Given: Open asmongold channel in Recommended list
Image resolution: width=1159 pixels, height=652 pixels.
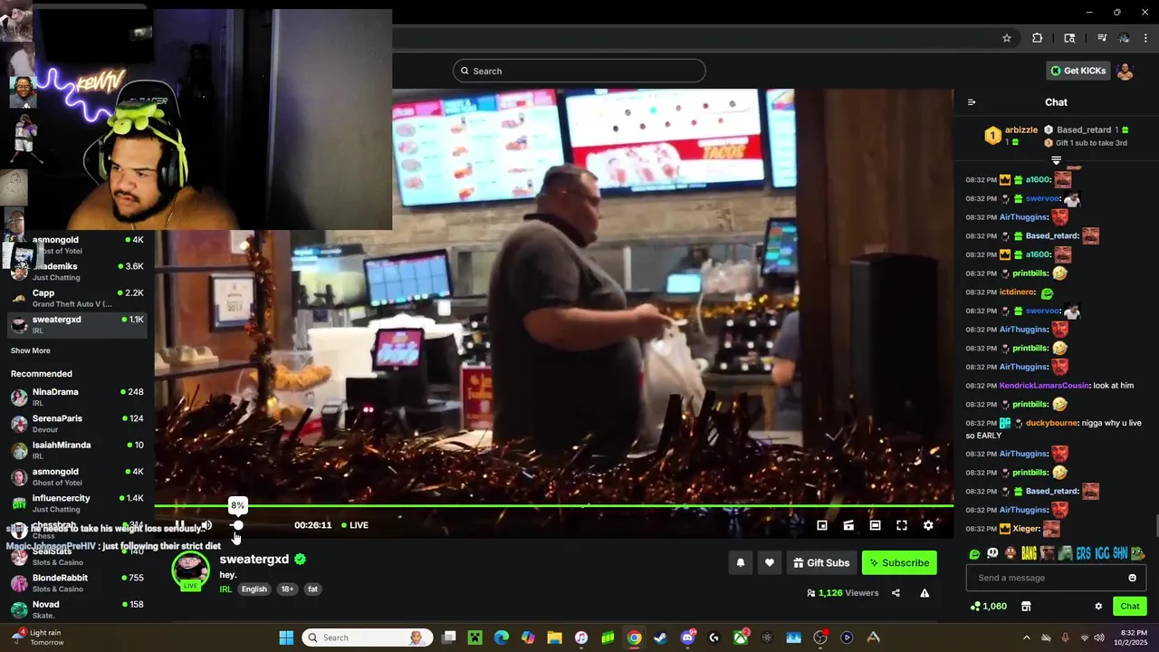Looking at the screenshot, I should click(x=77, y=476).
